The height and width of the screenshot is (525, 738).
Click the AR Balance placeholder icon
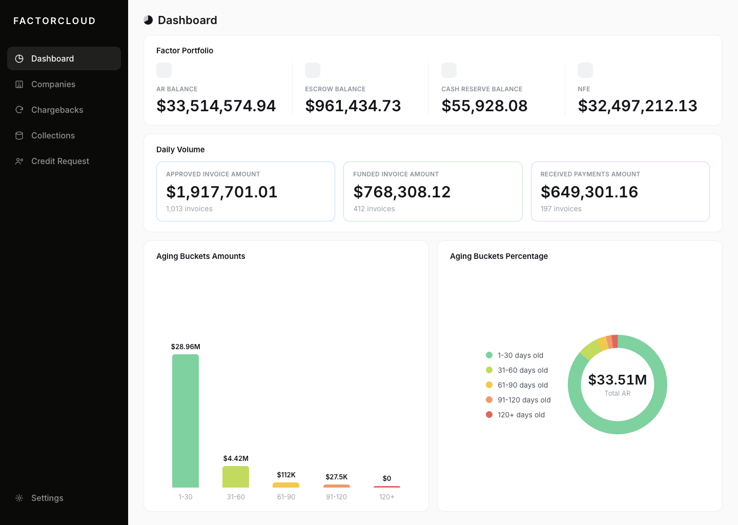click(x=164, y=70)
